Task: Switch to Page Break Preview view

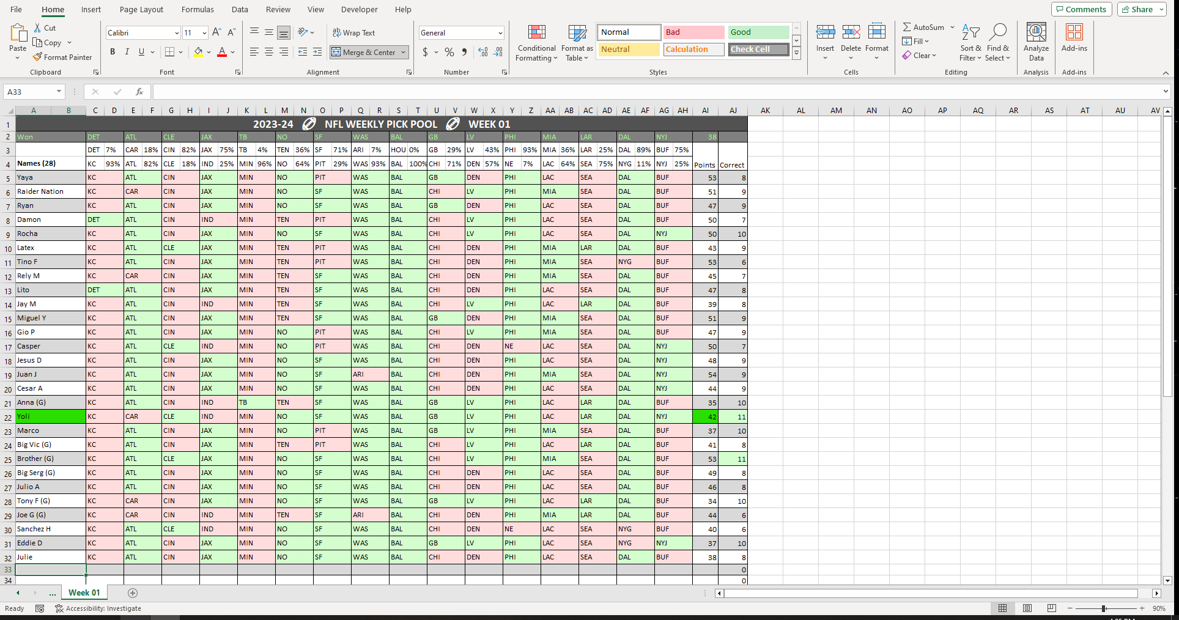Action: click(x=1052, y=608)
